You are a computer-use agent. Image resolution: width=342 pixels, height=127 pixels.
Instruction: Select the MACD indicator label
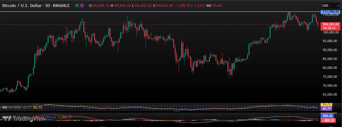click(x=6, y=117)
